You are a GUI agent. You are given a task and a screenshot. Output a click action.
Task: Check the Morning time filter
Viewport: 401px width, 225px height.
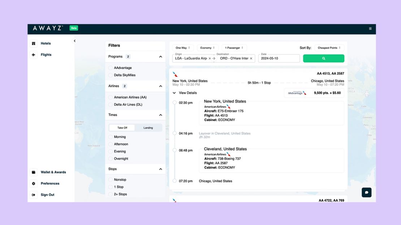pyautogui.click(x=111, y=137)
